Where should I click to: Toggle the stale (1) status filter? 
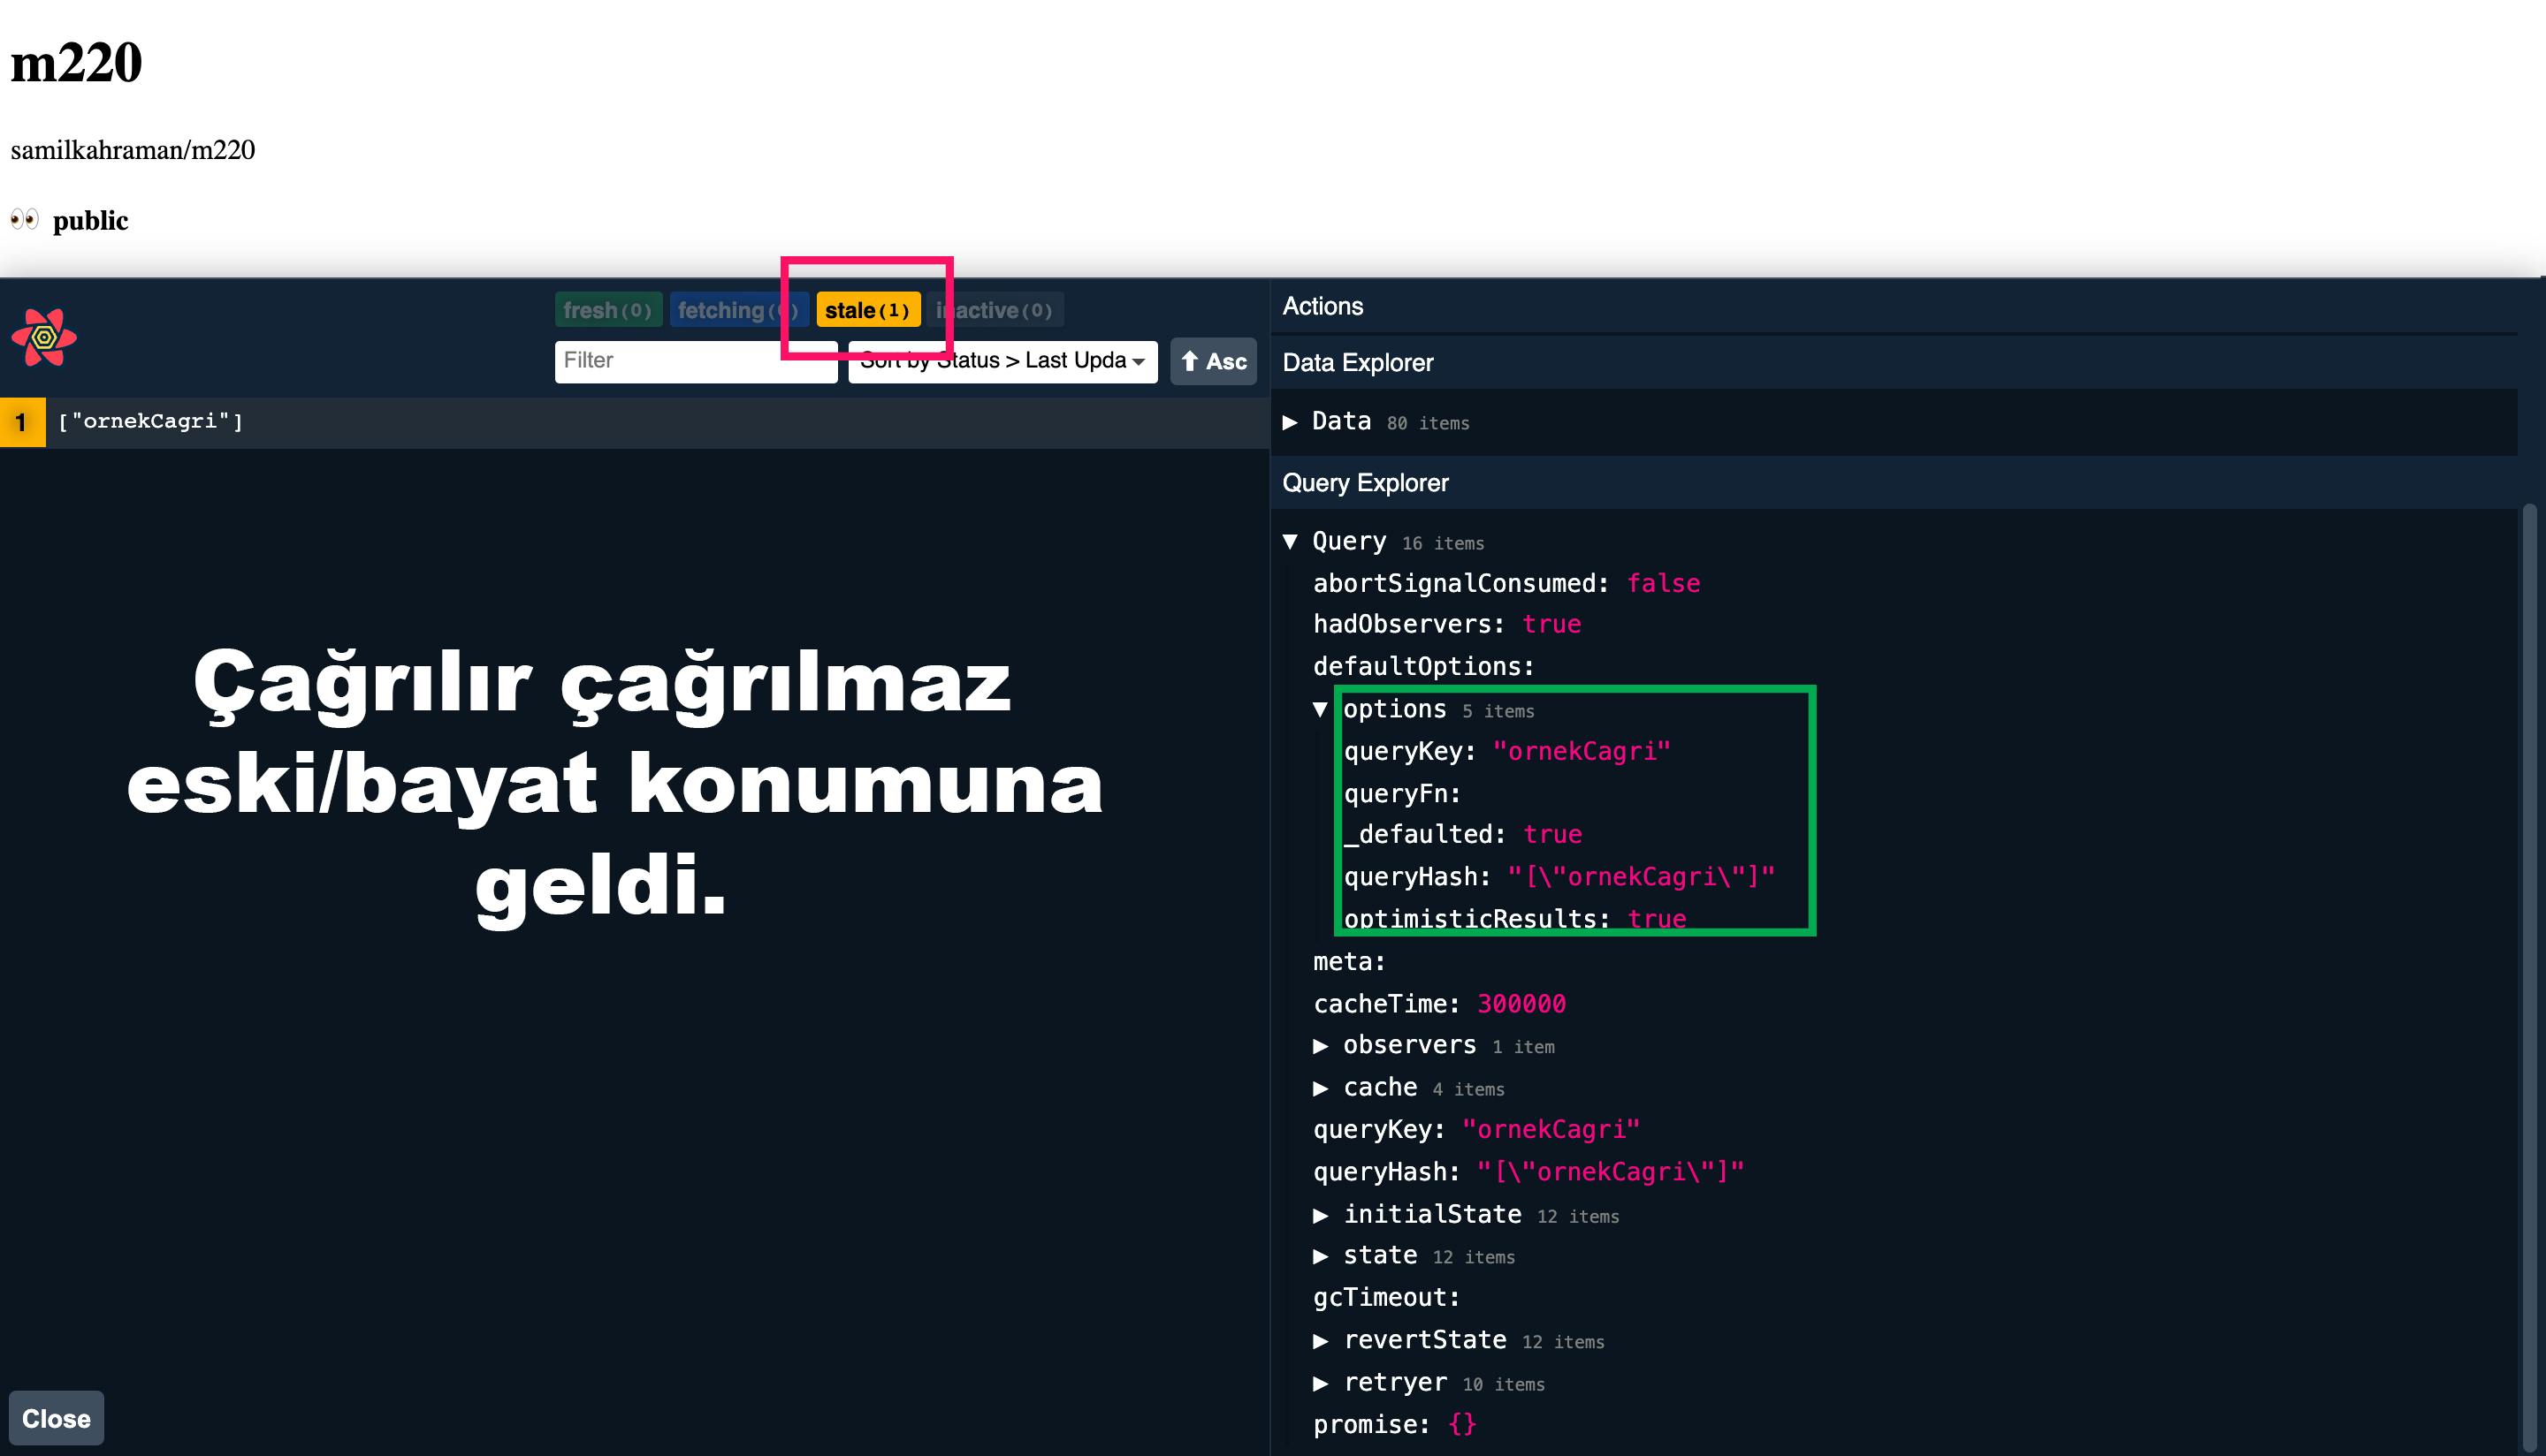pyautogui.click(x=867, y=310)
